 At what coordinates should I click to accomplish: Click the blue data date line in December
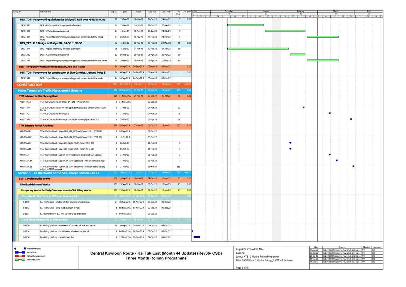227,102
